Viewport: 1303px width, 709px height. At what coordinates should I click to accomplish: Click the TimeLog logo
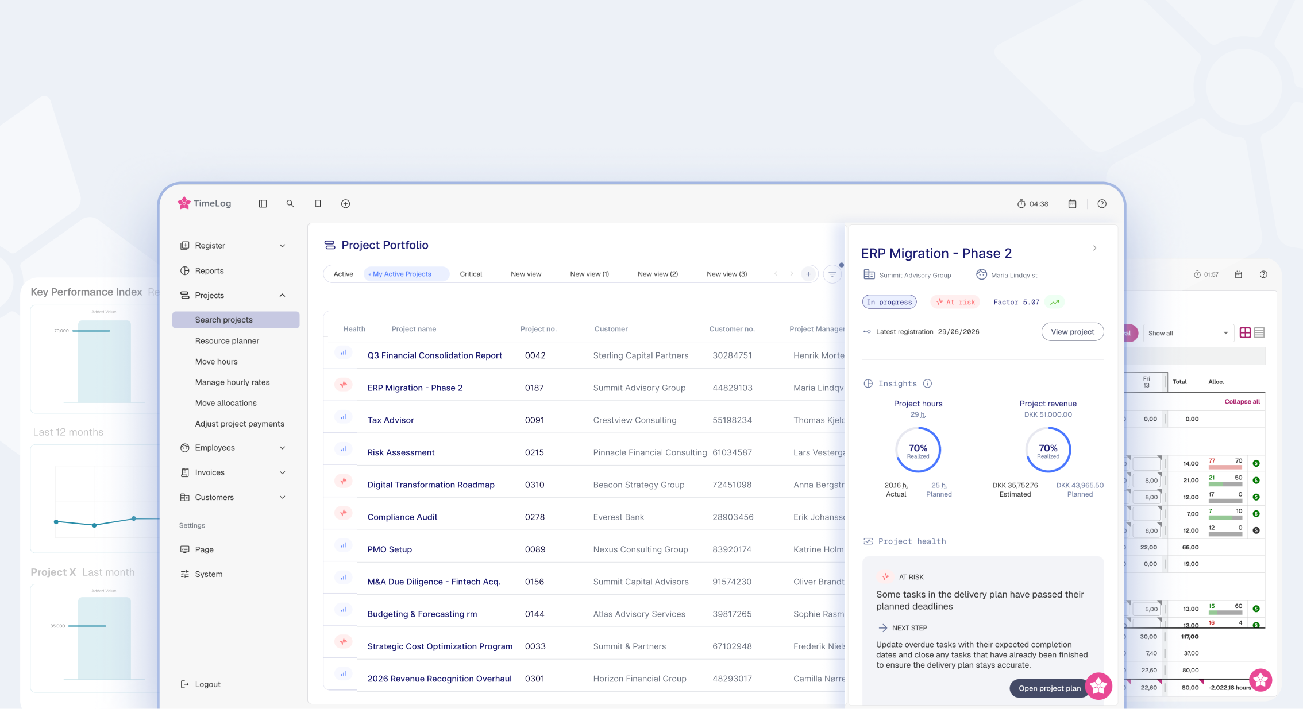coord(205,203)
